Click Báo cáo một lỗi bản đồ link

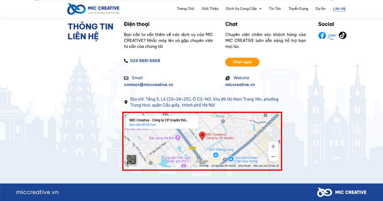(266, 166)
